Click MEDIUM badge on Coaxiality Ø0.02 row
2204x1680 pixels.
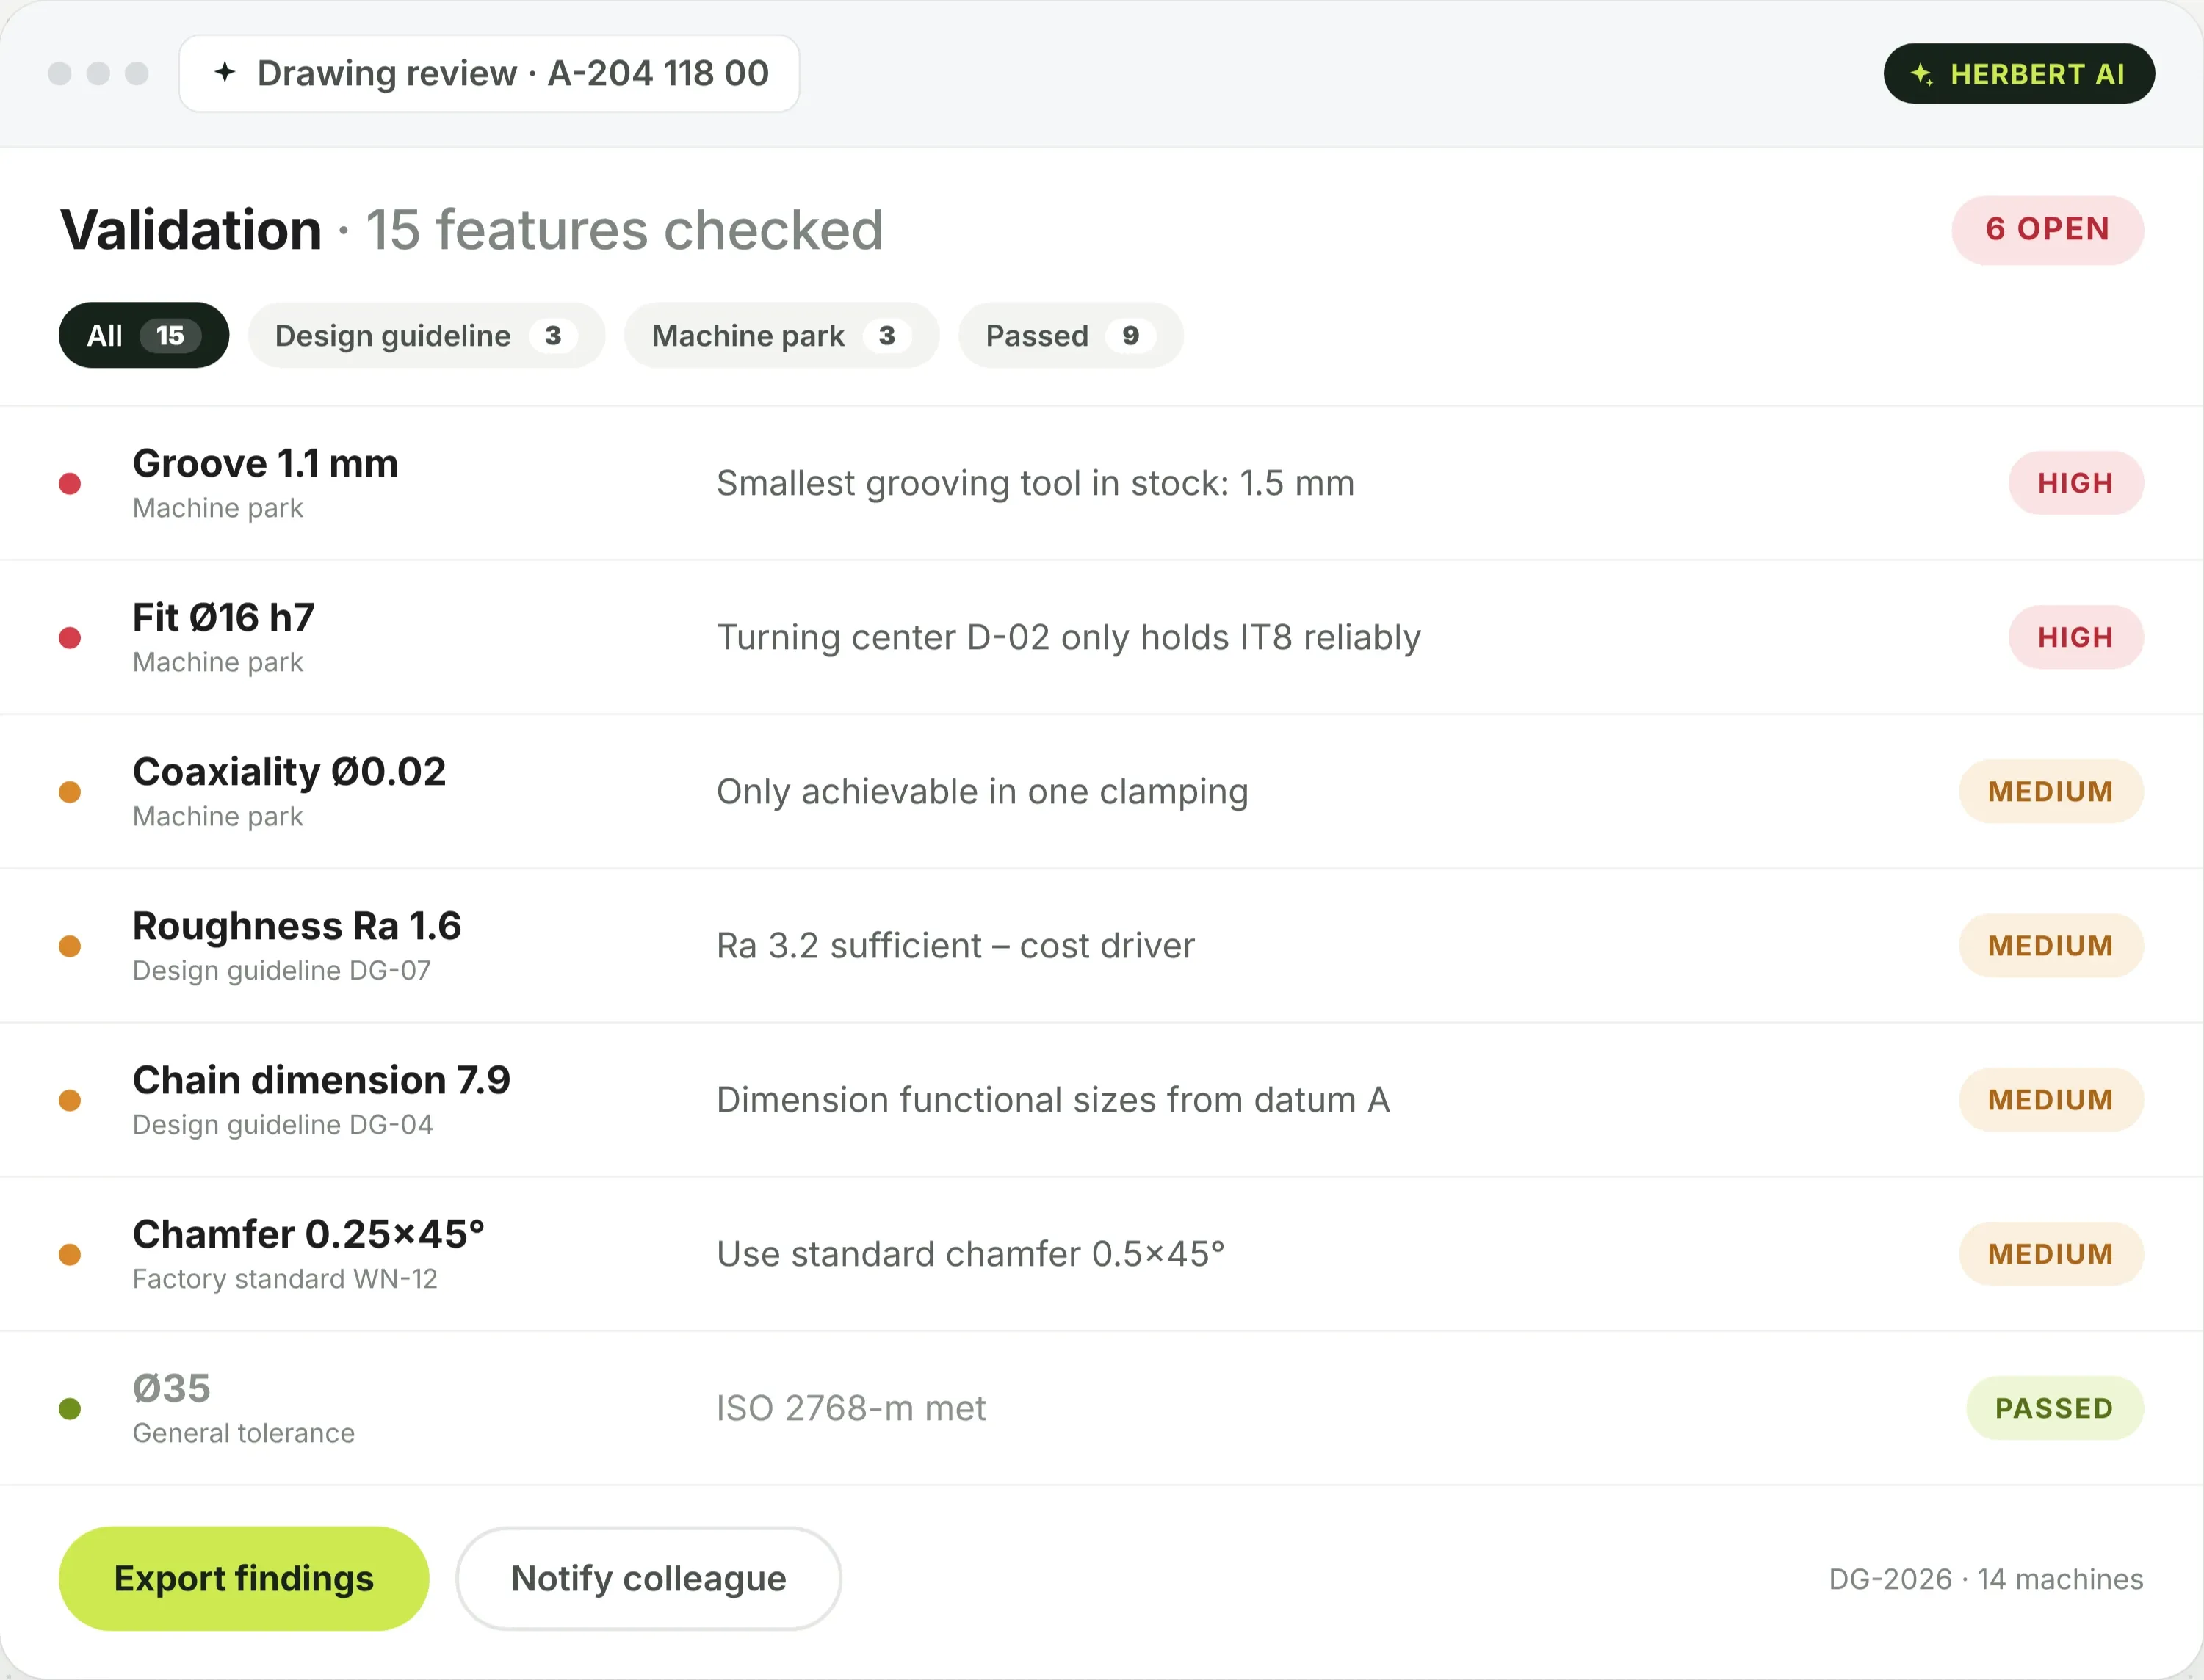[x=2050, y=791]
